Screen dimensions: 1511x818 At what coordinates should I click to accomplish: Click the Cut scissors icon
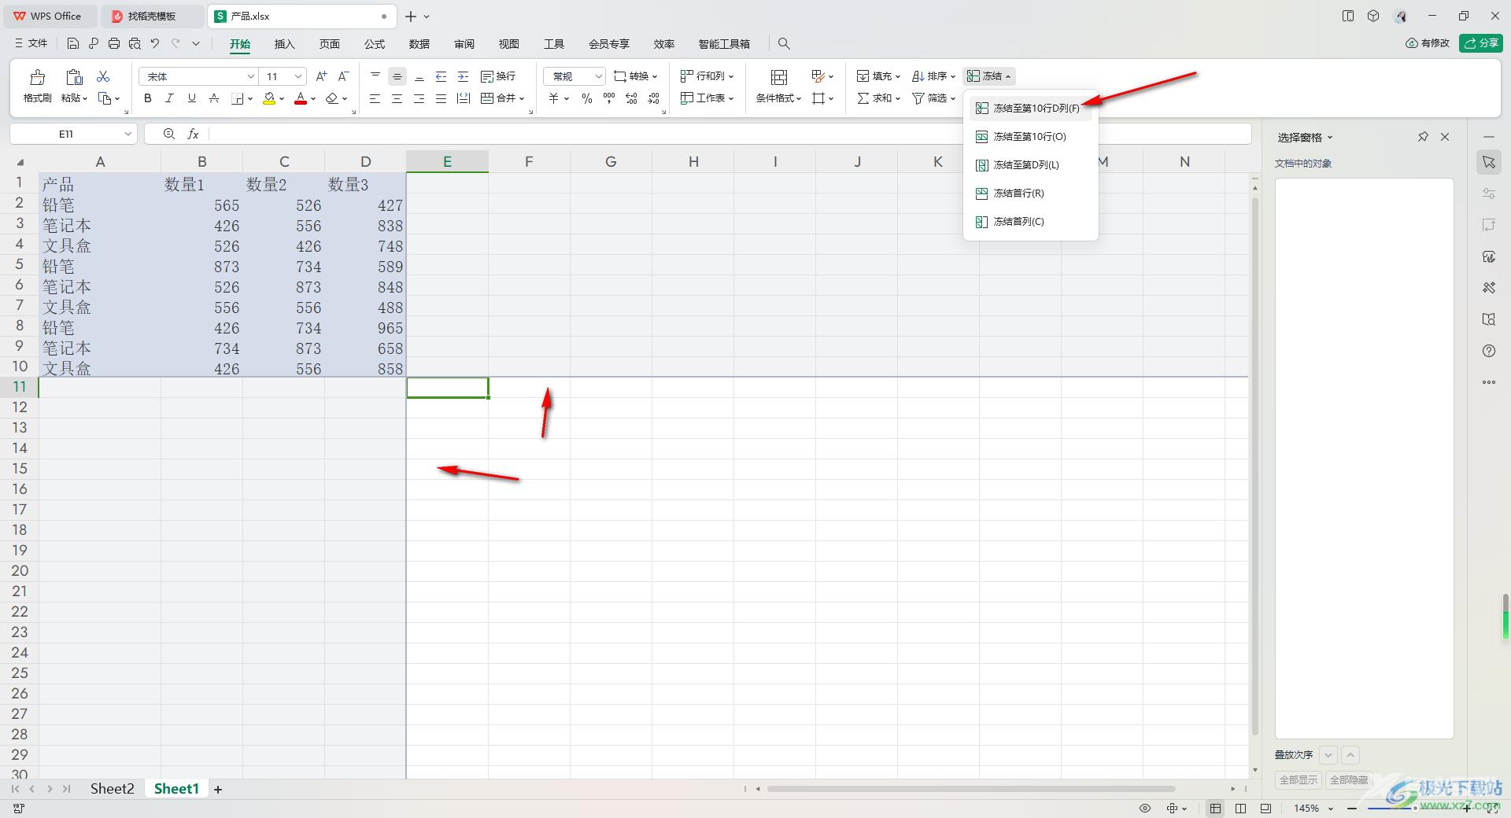pyautogui.click(x=103, y=76)
